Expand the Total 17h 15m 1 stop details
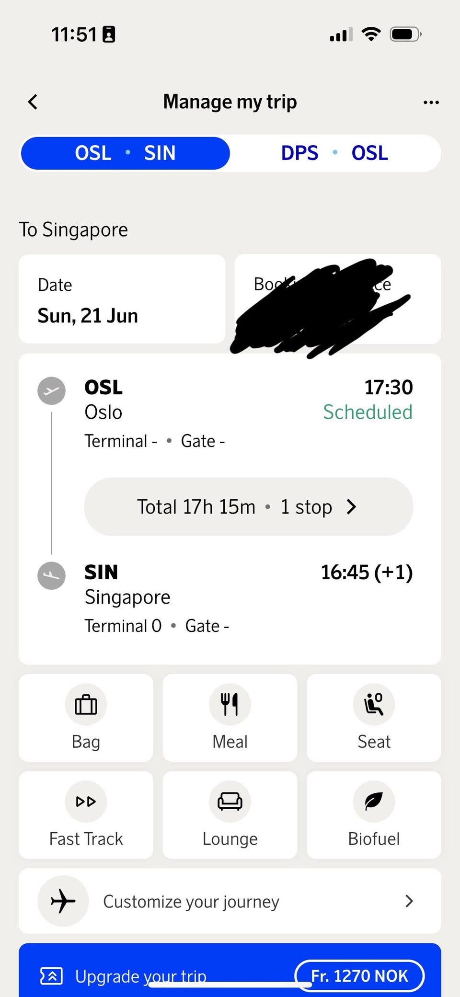Image resolution: width=460 pixels, height=997 pixels. pos(248,506)
